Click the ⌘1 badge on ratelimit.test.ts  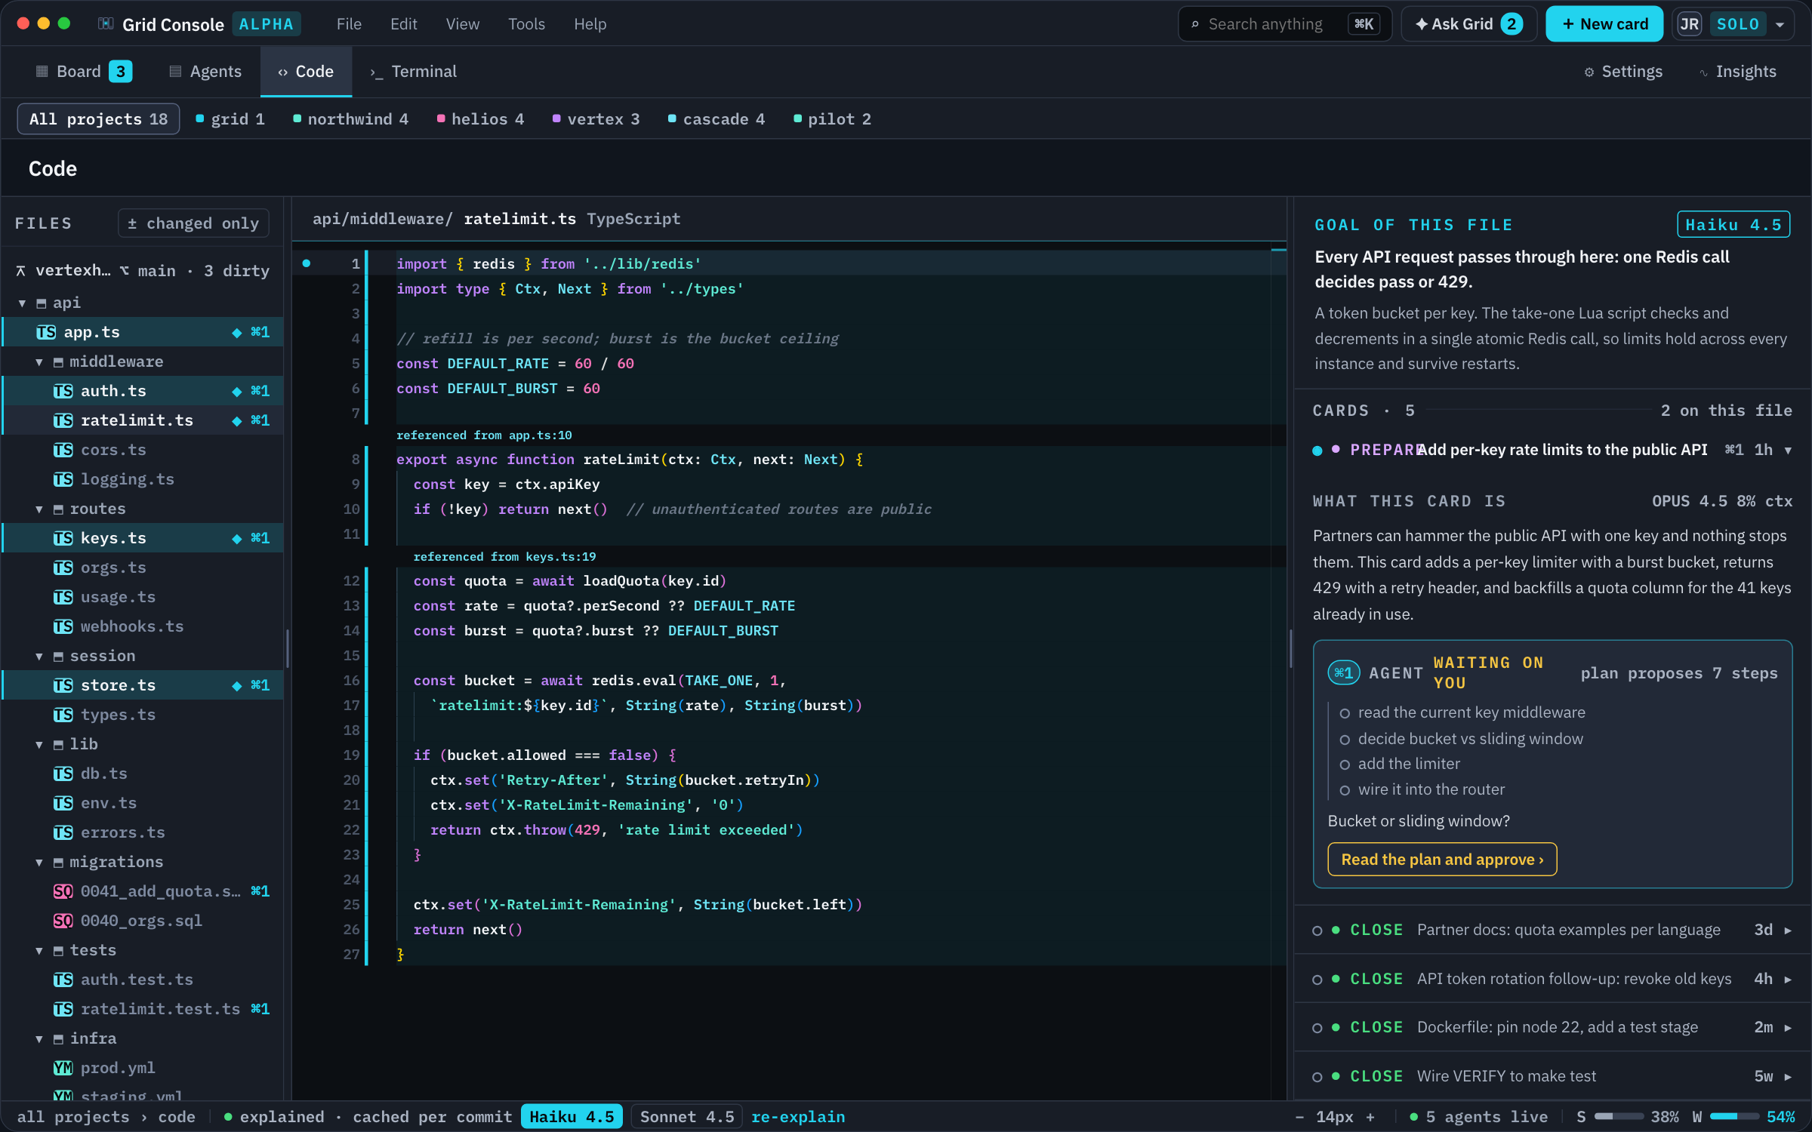(260, 1009)
